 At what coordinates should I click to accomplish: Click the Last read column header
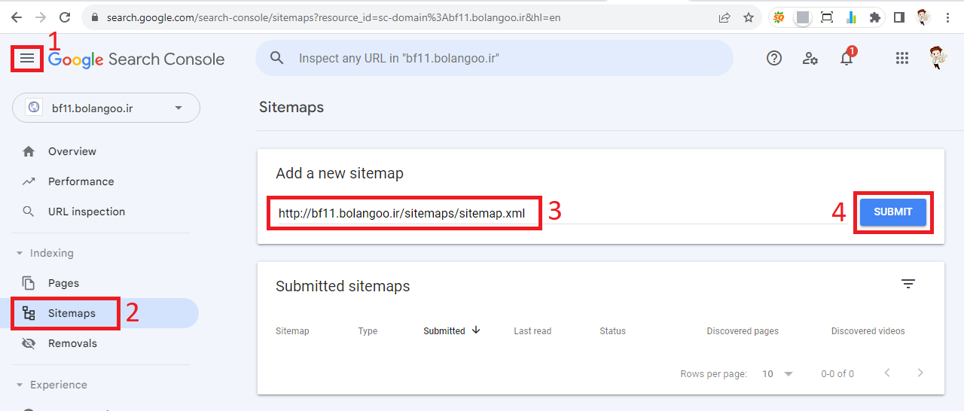(x=532, y=331)
